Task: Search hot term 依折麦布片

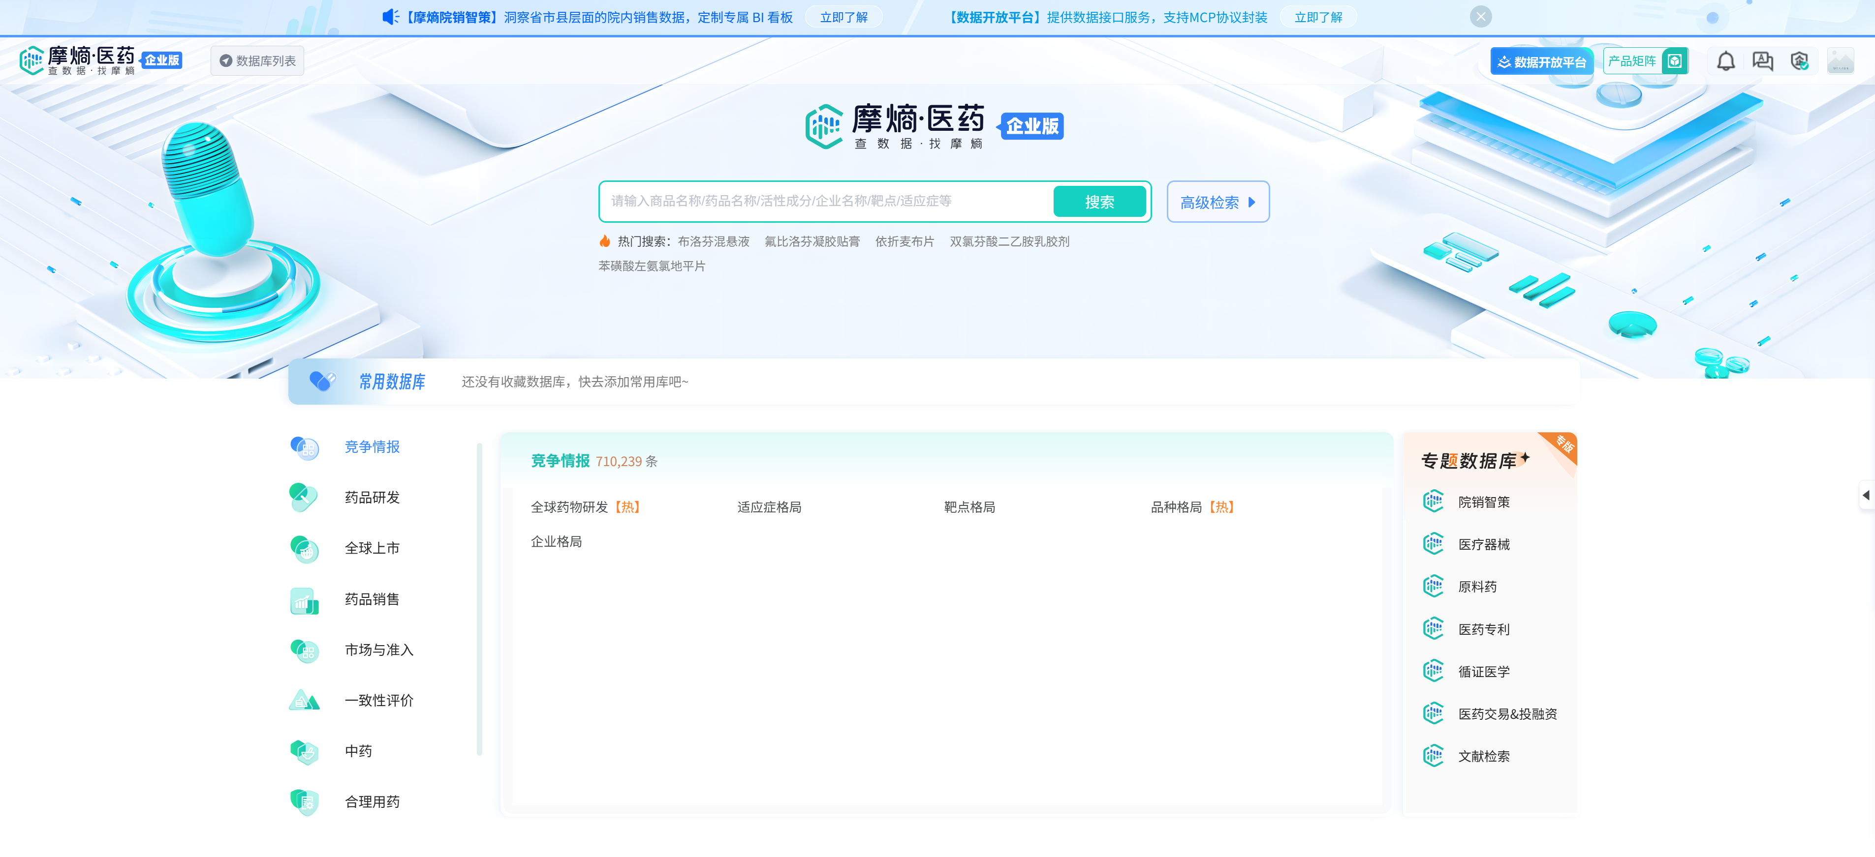Action: click(905, 241)
